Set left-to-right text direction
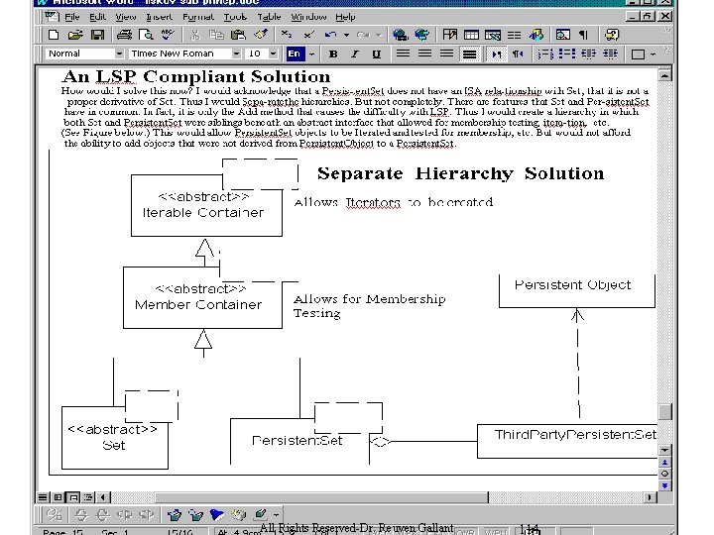The height and width of the screenshot is (535, 714). pos(496,54)
